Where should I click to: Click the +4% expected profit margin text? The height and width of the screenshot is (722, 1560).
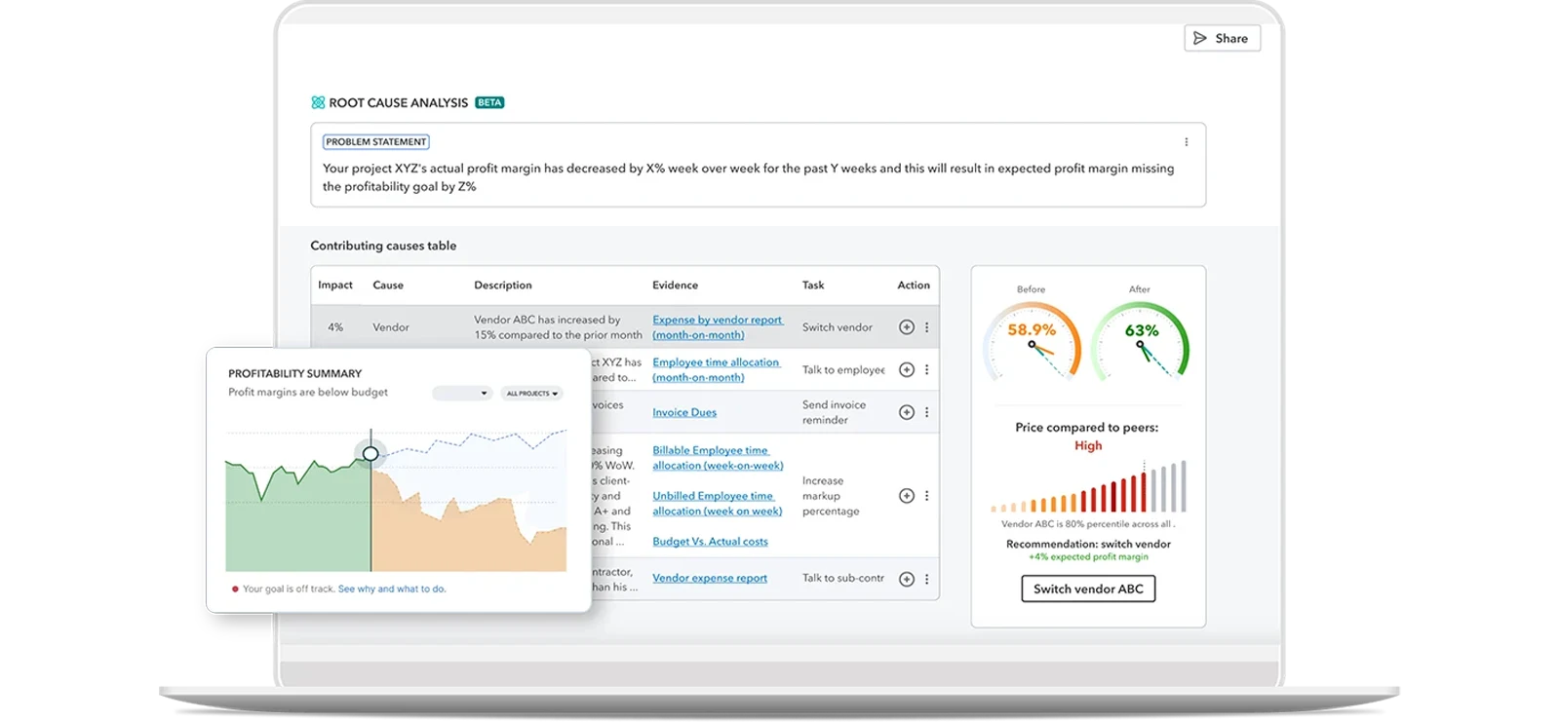(1088, 557)
